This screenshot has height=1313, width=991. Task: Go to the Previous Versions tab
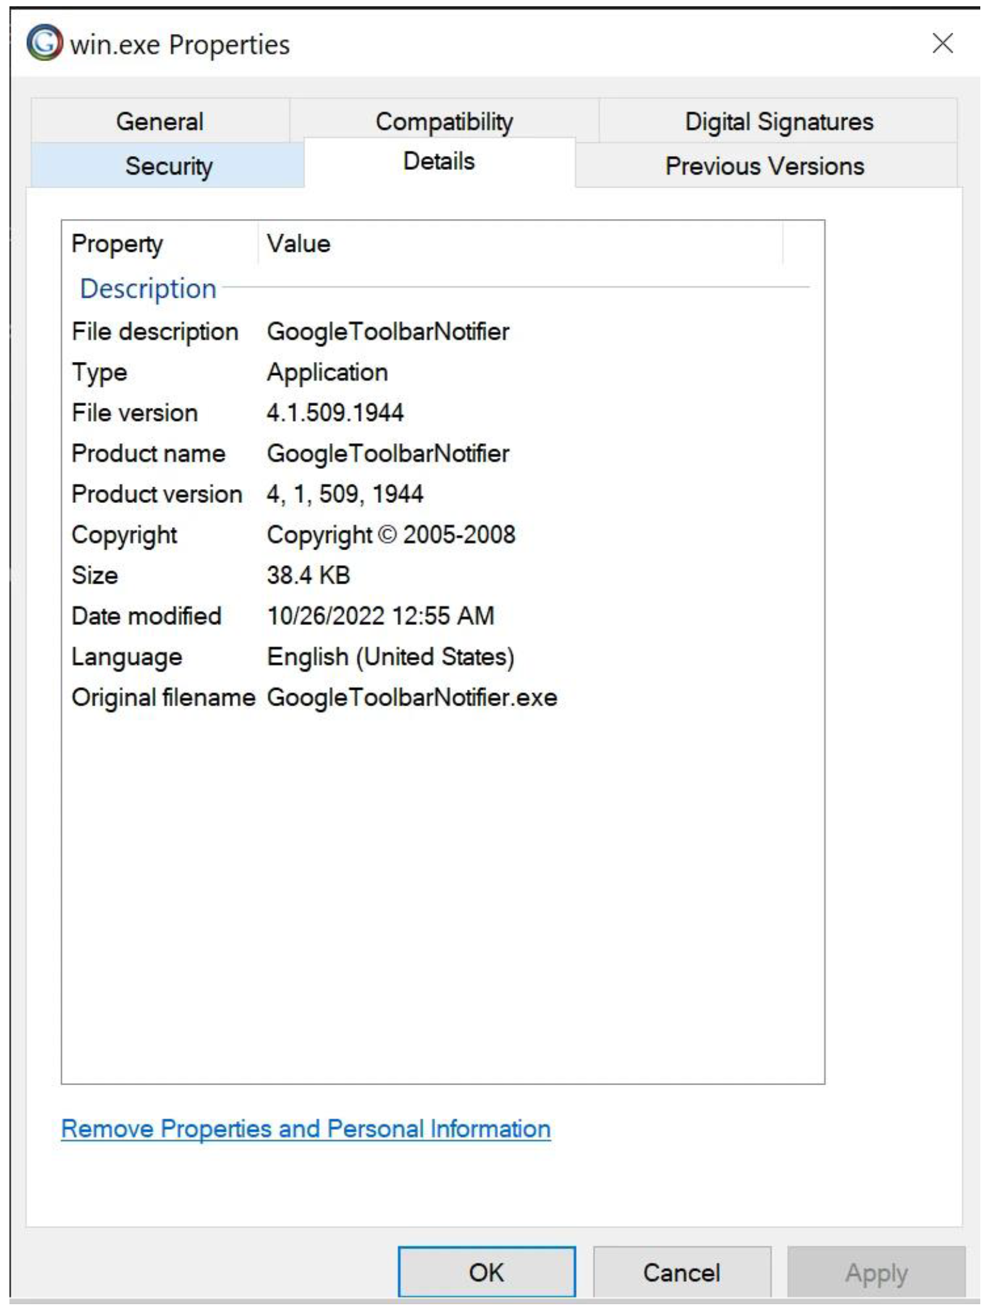(764, 166)
